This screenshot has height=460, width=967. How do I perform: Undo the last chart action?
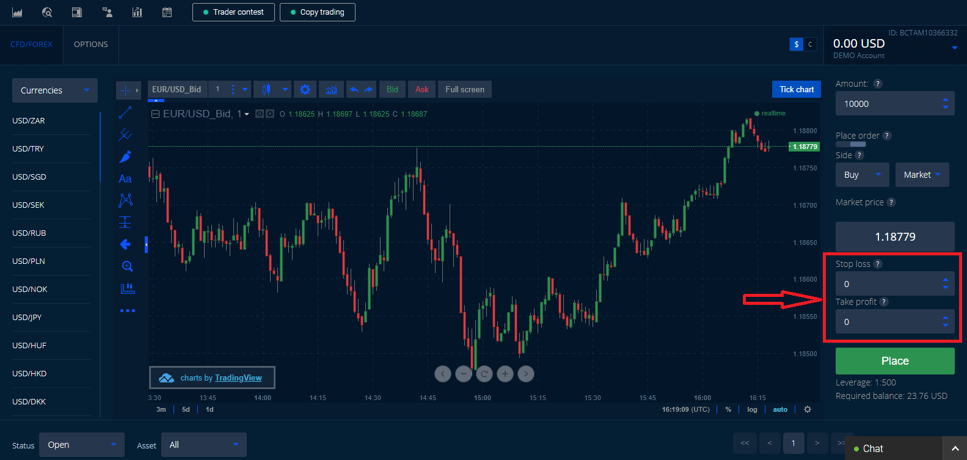354,90
